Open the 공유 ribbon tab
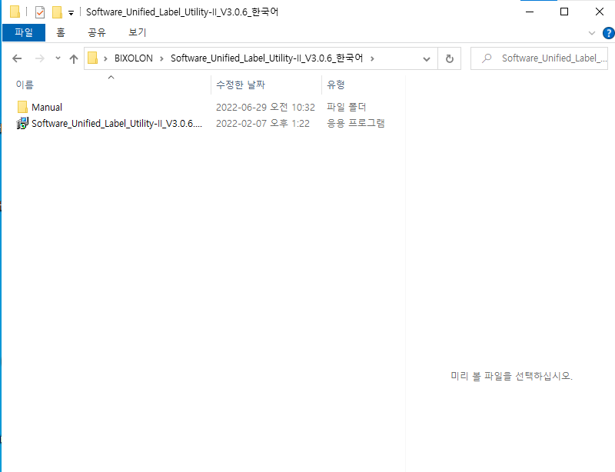 (97, 32)
